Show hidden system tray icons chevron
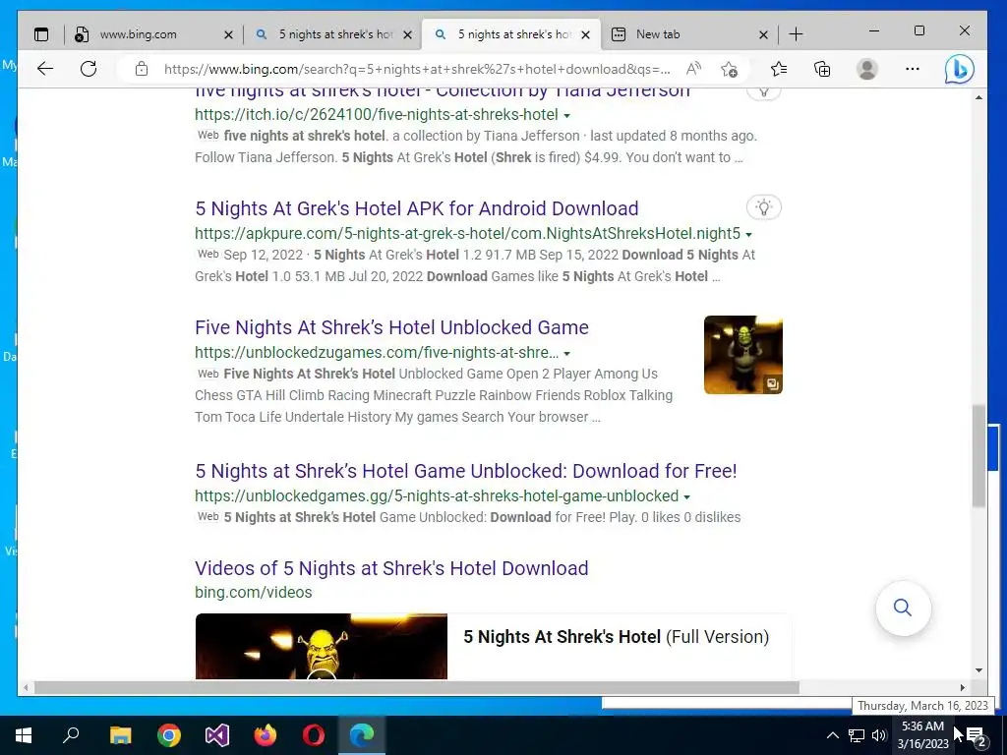Image resolution: width=1007 pixels, height=755 pixels. tap(832, 735)
